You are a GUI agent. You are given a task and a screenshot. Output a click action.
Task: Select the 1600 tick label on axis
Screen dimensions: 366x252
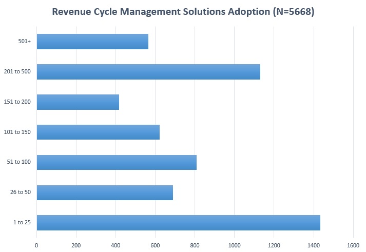click(353, 244)
